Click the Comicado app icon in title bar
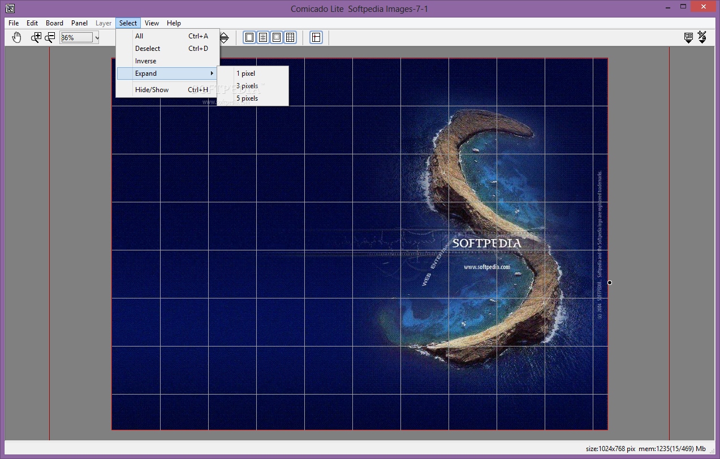Screen dimensions: 720x459 (10, 8)
